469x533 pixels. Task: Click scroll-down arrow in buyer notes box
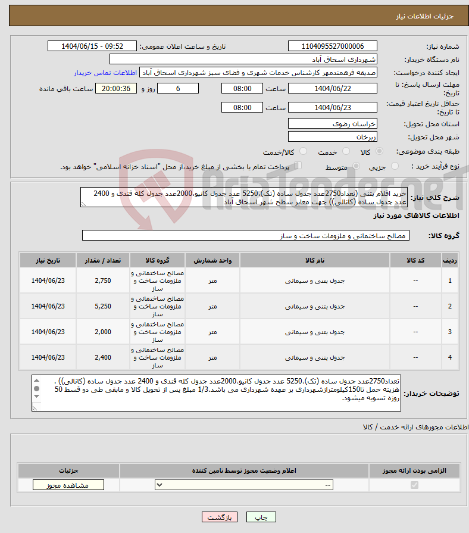tap(37, 397)
